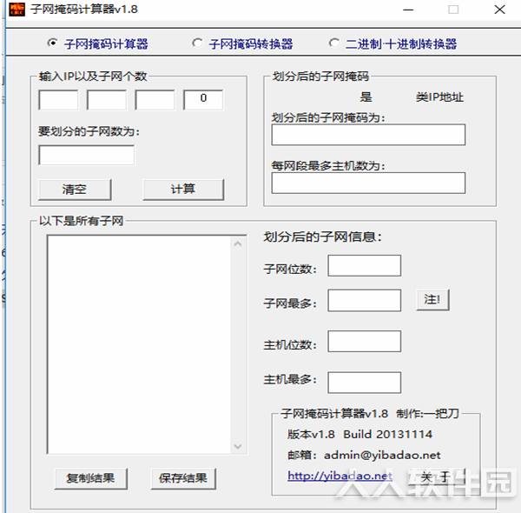Click the 子网位数 field
Viewport: 521px width, 513px height.
pos(365,266)
